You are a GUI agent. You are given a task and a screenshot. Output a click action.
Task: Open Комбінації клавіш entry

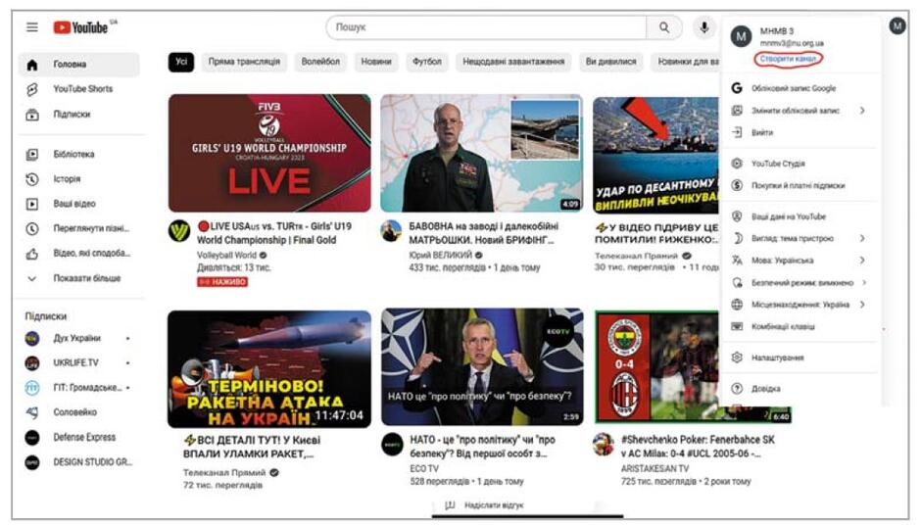(x=800, y=326)
